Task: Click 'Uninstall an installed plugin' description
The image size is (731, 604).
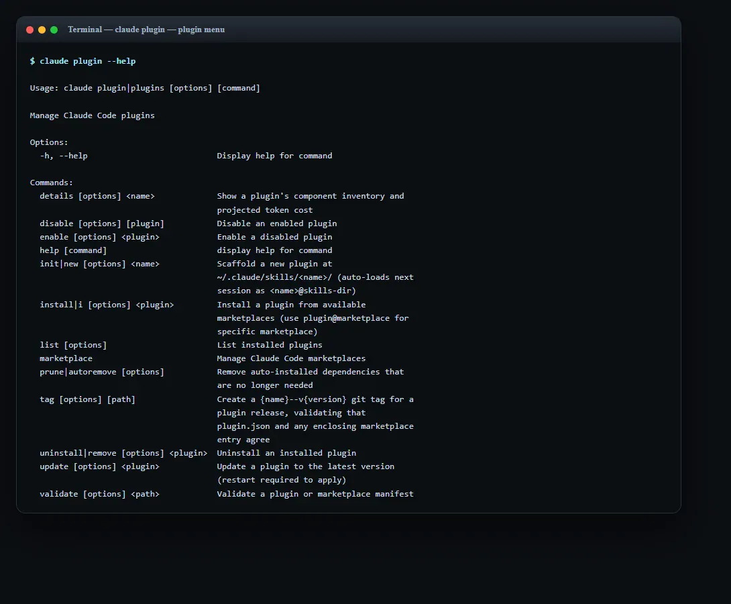Action: pos(287,453)
